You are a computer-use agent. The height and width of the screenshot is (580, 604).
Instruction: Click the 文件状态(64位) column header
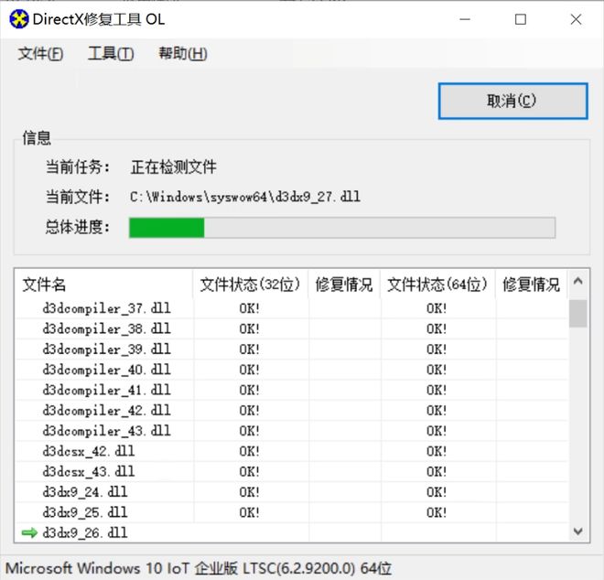click(437, 285)
